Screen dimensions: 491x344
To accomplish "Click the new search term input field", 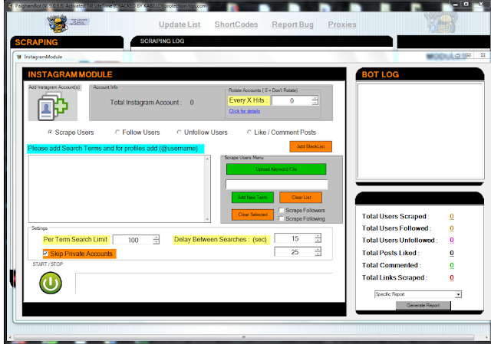I will pos(276,185).
